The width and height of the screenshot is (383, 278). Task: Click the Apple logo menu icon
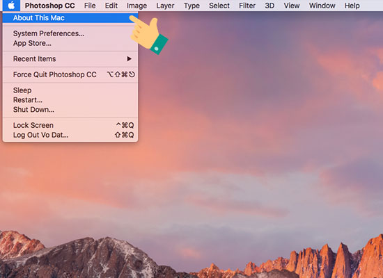click(x=11, y=6)
